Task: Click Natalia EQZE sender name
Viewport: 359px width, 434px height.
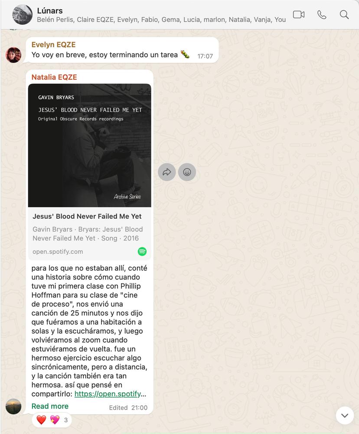Action: (54, 77)
